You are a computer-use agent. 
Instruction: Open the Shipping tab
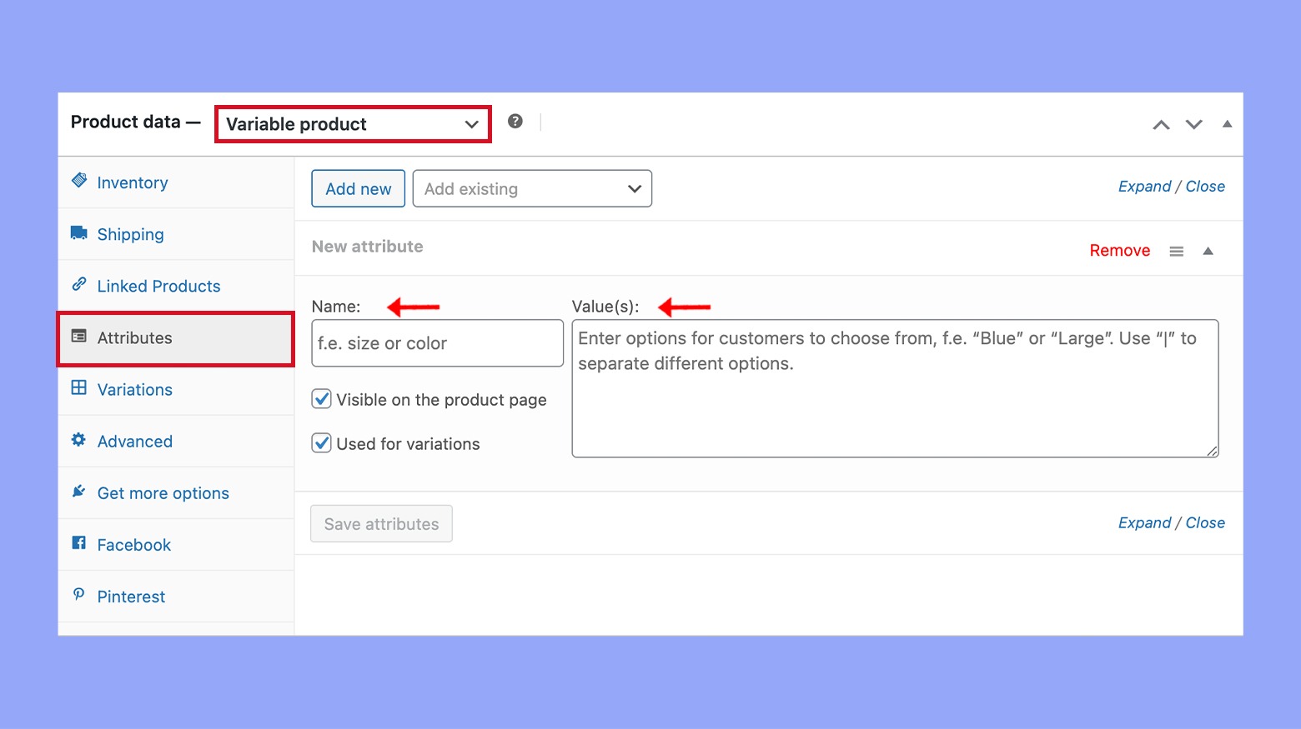[x=176, y=234]
